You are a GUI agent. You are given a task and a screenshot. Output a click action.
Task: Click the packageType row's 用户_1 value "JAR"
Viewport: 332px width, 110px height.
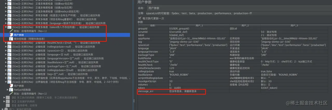tap(199, 55)
